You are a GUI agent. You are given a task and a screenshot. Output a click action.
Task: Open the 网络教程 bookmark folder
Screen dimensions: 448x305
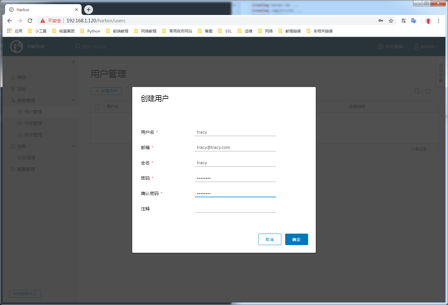(x=145, y=31)
